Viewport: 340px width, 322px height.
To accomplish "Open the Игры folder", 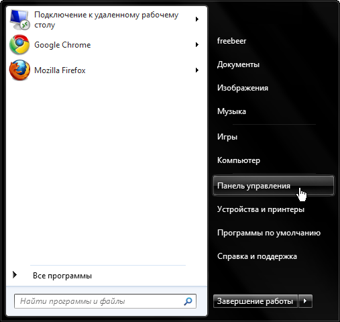I will [227, 137].
